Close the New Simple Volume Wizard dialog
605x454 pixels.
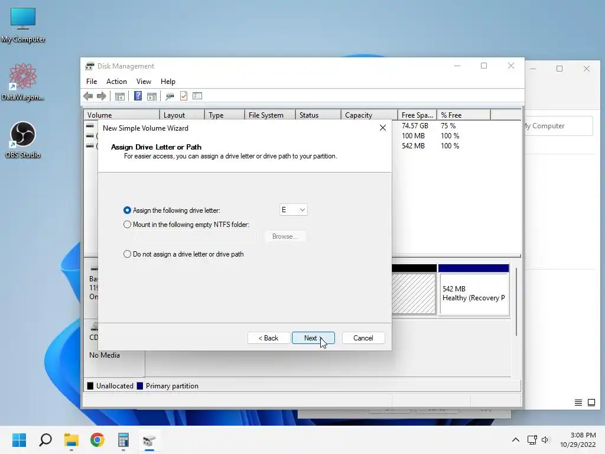click(383, 128)
